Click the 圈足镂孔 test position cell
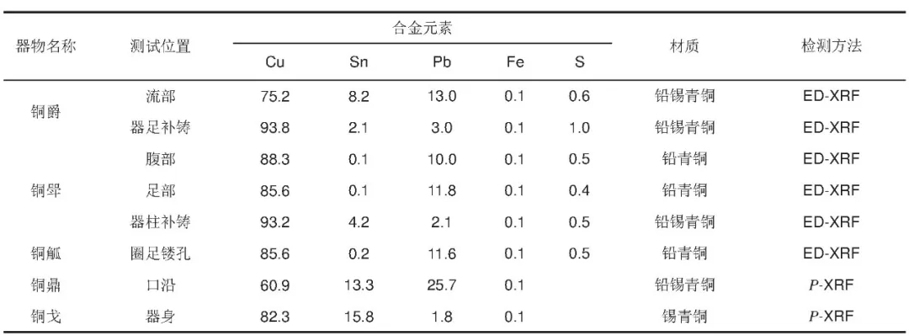909x336 pixels. (x=161, y=253)
